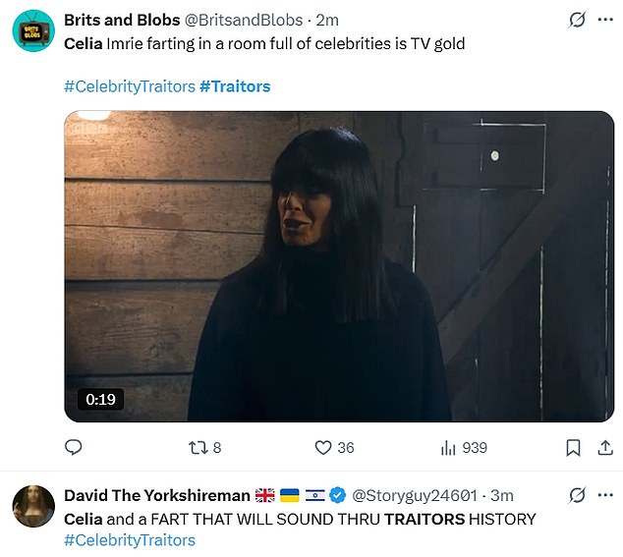Play the 0:19 video clip
623x557 pixels.
[339, 266]
